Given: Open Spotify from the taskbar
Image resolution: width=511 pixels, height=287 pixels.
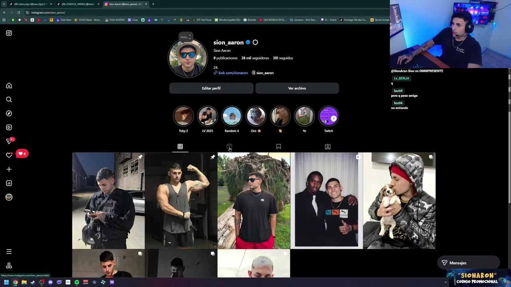Looking at the screenshot, I should tap(77, 282).
